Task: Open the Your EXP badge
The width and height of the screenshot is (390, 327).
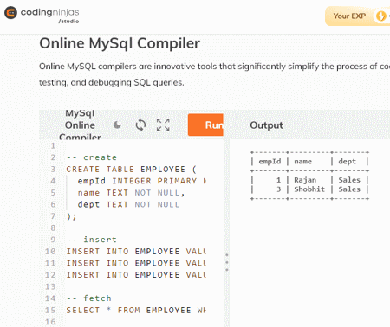Action: click(357, 16)
